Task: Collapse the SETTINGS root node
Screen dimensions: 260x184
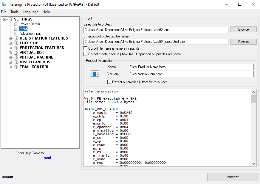Action: 4,19
